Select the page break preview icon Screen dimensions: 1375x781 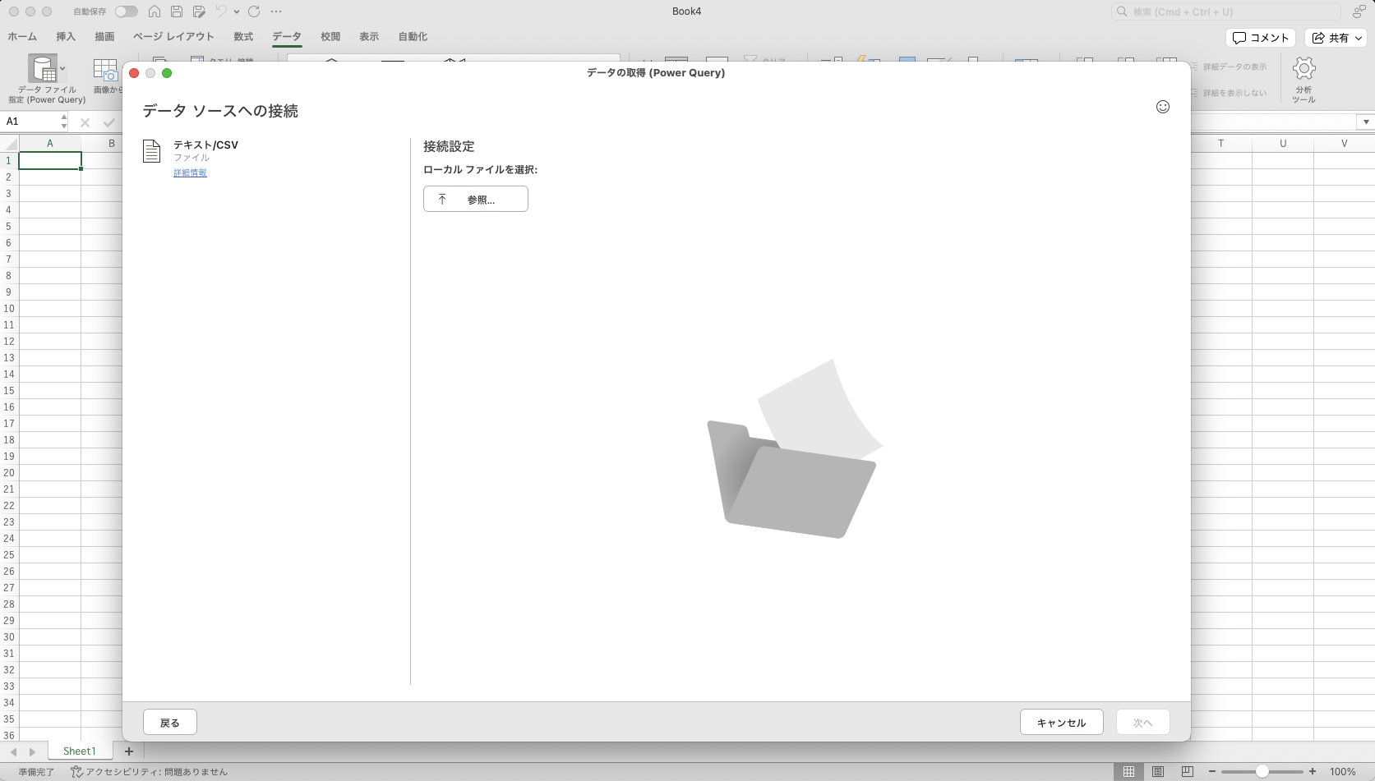[x=1188, y=772]
